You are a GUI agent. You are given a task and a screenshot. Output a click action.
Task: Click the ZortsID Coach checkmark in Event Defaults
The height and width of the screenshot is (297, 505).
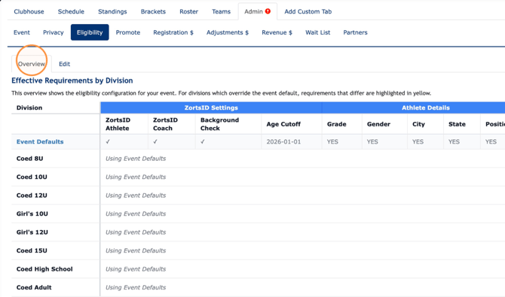coord(155,141)
